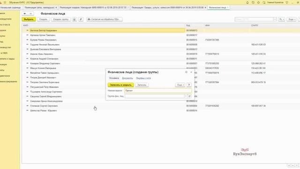Click the global search magnifier icon
Screen dimensions: 300x169
(264, 2)
